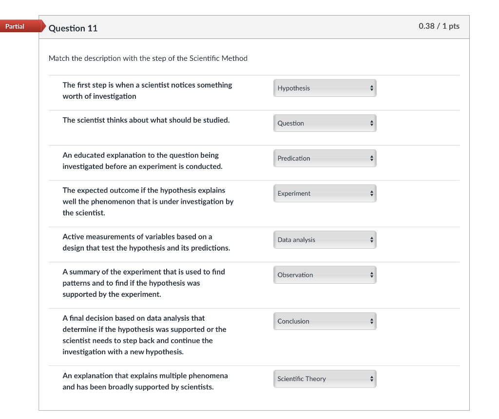Open the dropdown showing Observation
The width and height of the screenshot is (499, 419).
[x=325, y=274]
